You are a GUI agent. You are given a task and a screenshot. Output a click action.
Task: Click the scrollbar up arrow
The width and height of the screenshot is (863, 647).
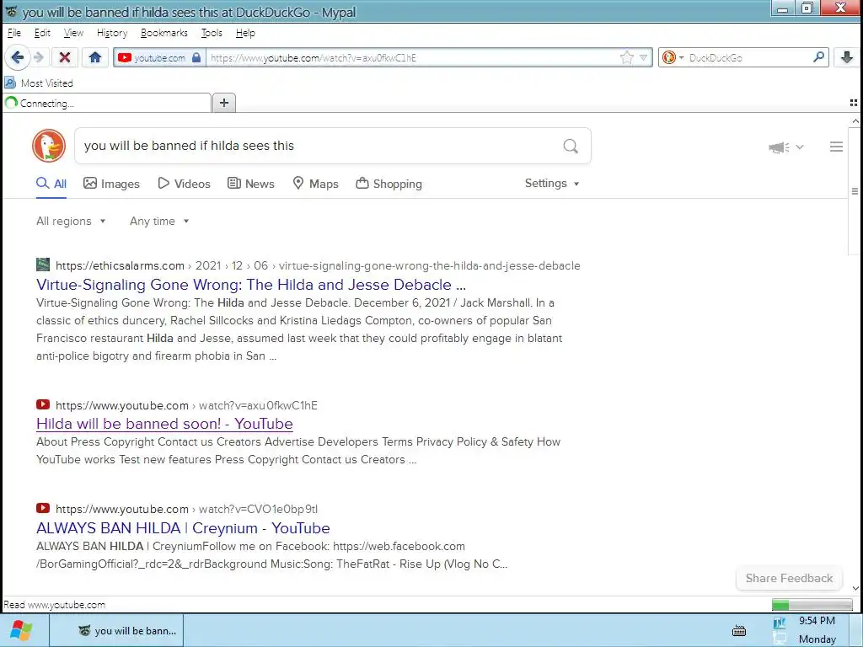click(x=855, y=121)
